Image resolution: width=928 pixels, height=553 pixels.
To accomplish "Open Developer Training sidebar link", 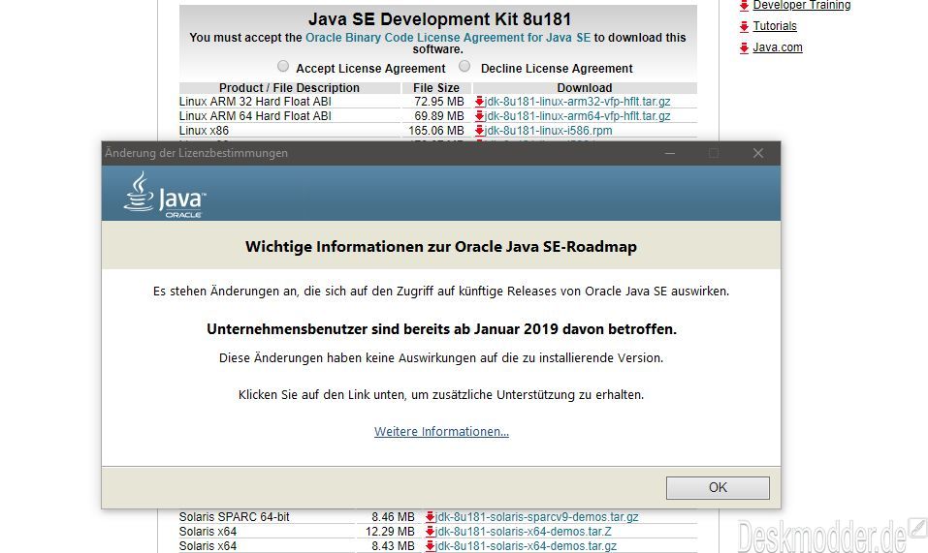I will pos(801,5).
